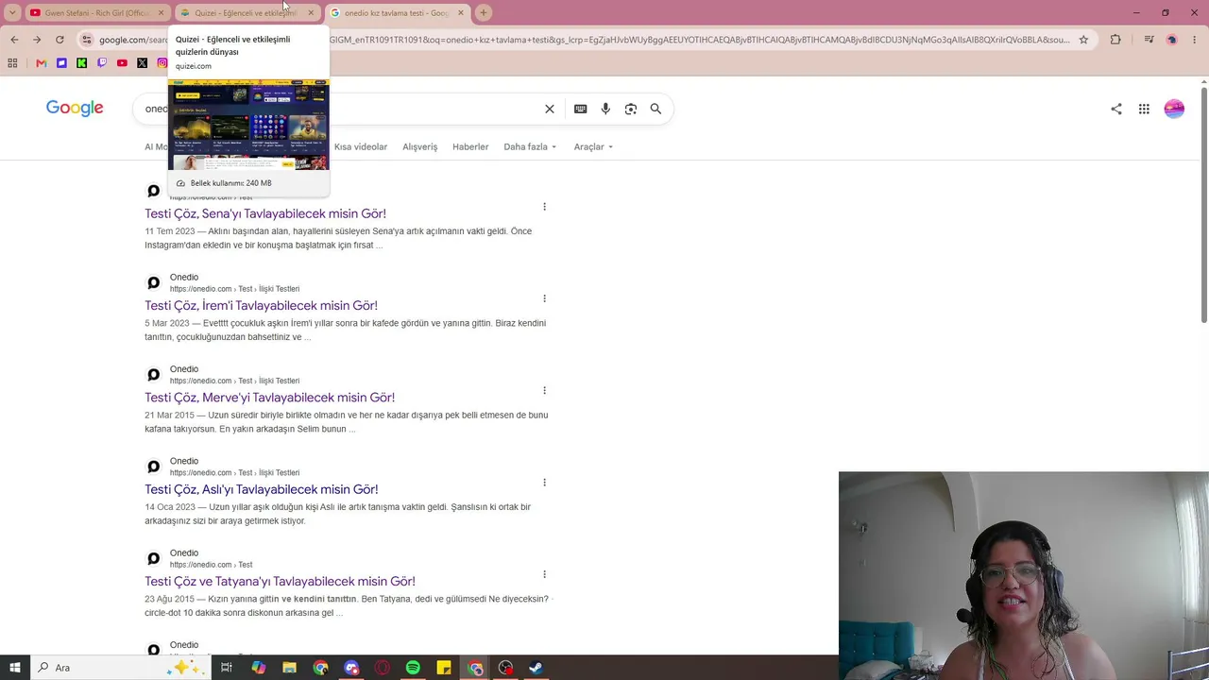Screen dimensions: 1209x680
Task: Open 'Testi Çöz, Merve'yi Tavlayabilecek misin Gör!' link
Action: click(269, 398)
